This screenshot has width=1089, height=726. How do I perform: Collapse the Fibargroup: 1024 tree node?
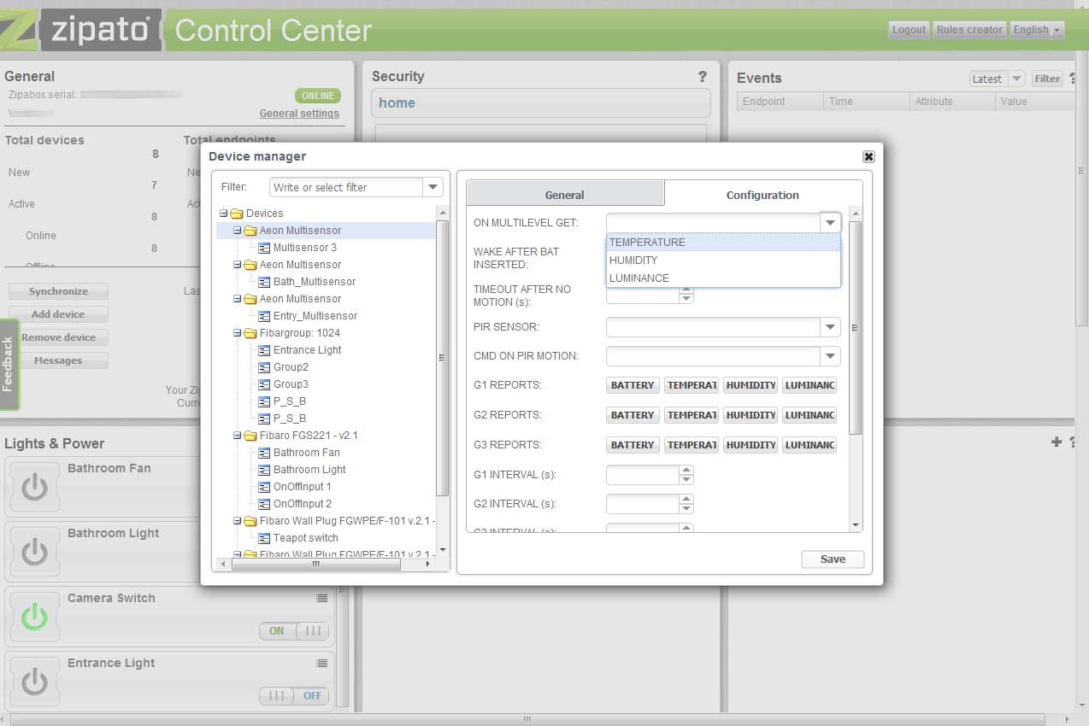pos(238,333)
